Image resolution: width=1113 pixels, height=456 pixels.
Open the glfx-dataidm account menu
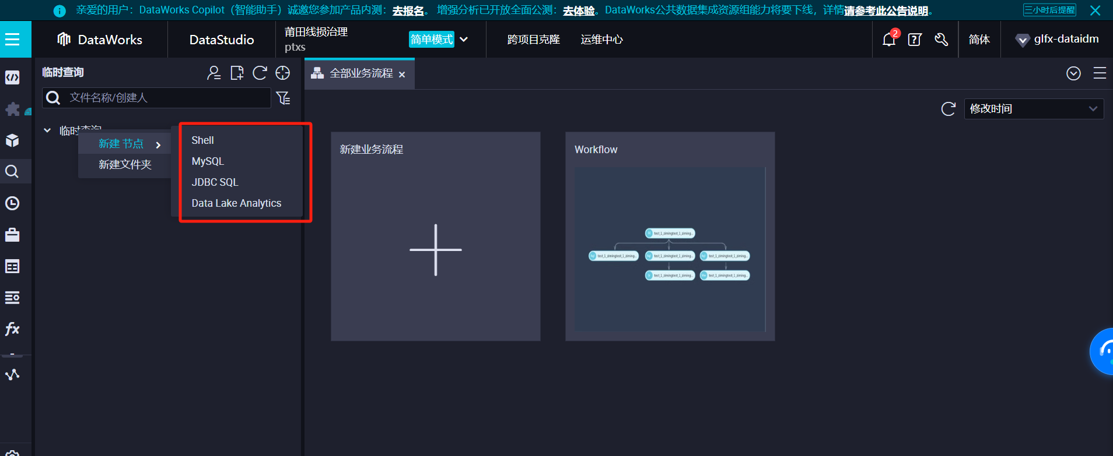click(x=1057, y=39)
